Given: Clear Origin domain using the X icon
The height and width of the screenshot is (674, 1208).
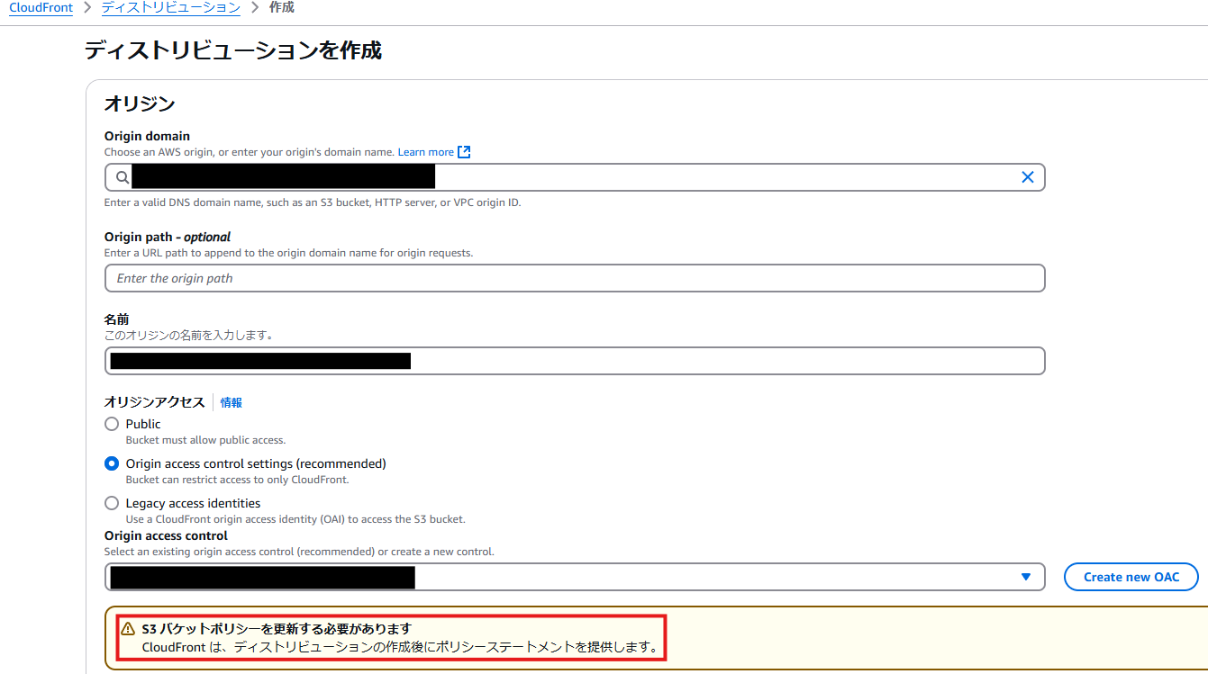Looking at the screenshot, I should pos(1027,177).
